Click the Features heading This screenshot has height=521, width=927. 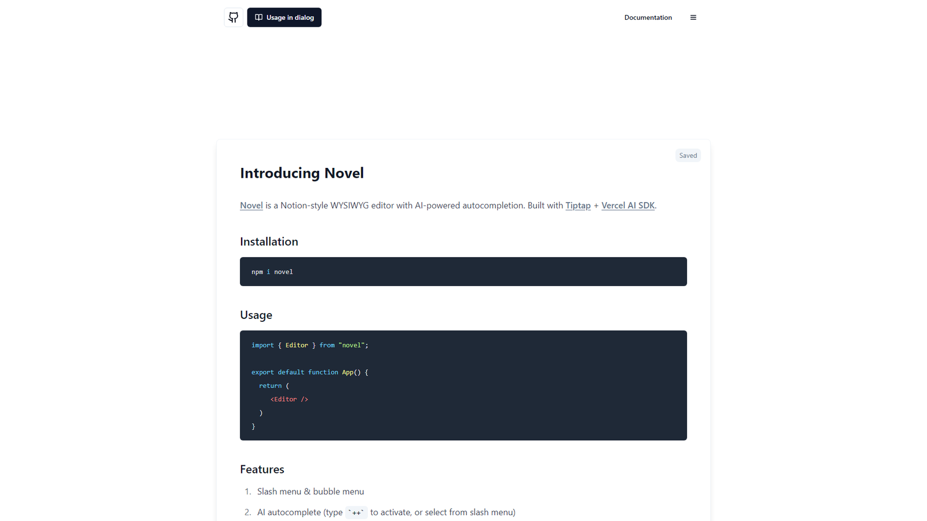coord(262,469)
